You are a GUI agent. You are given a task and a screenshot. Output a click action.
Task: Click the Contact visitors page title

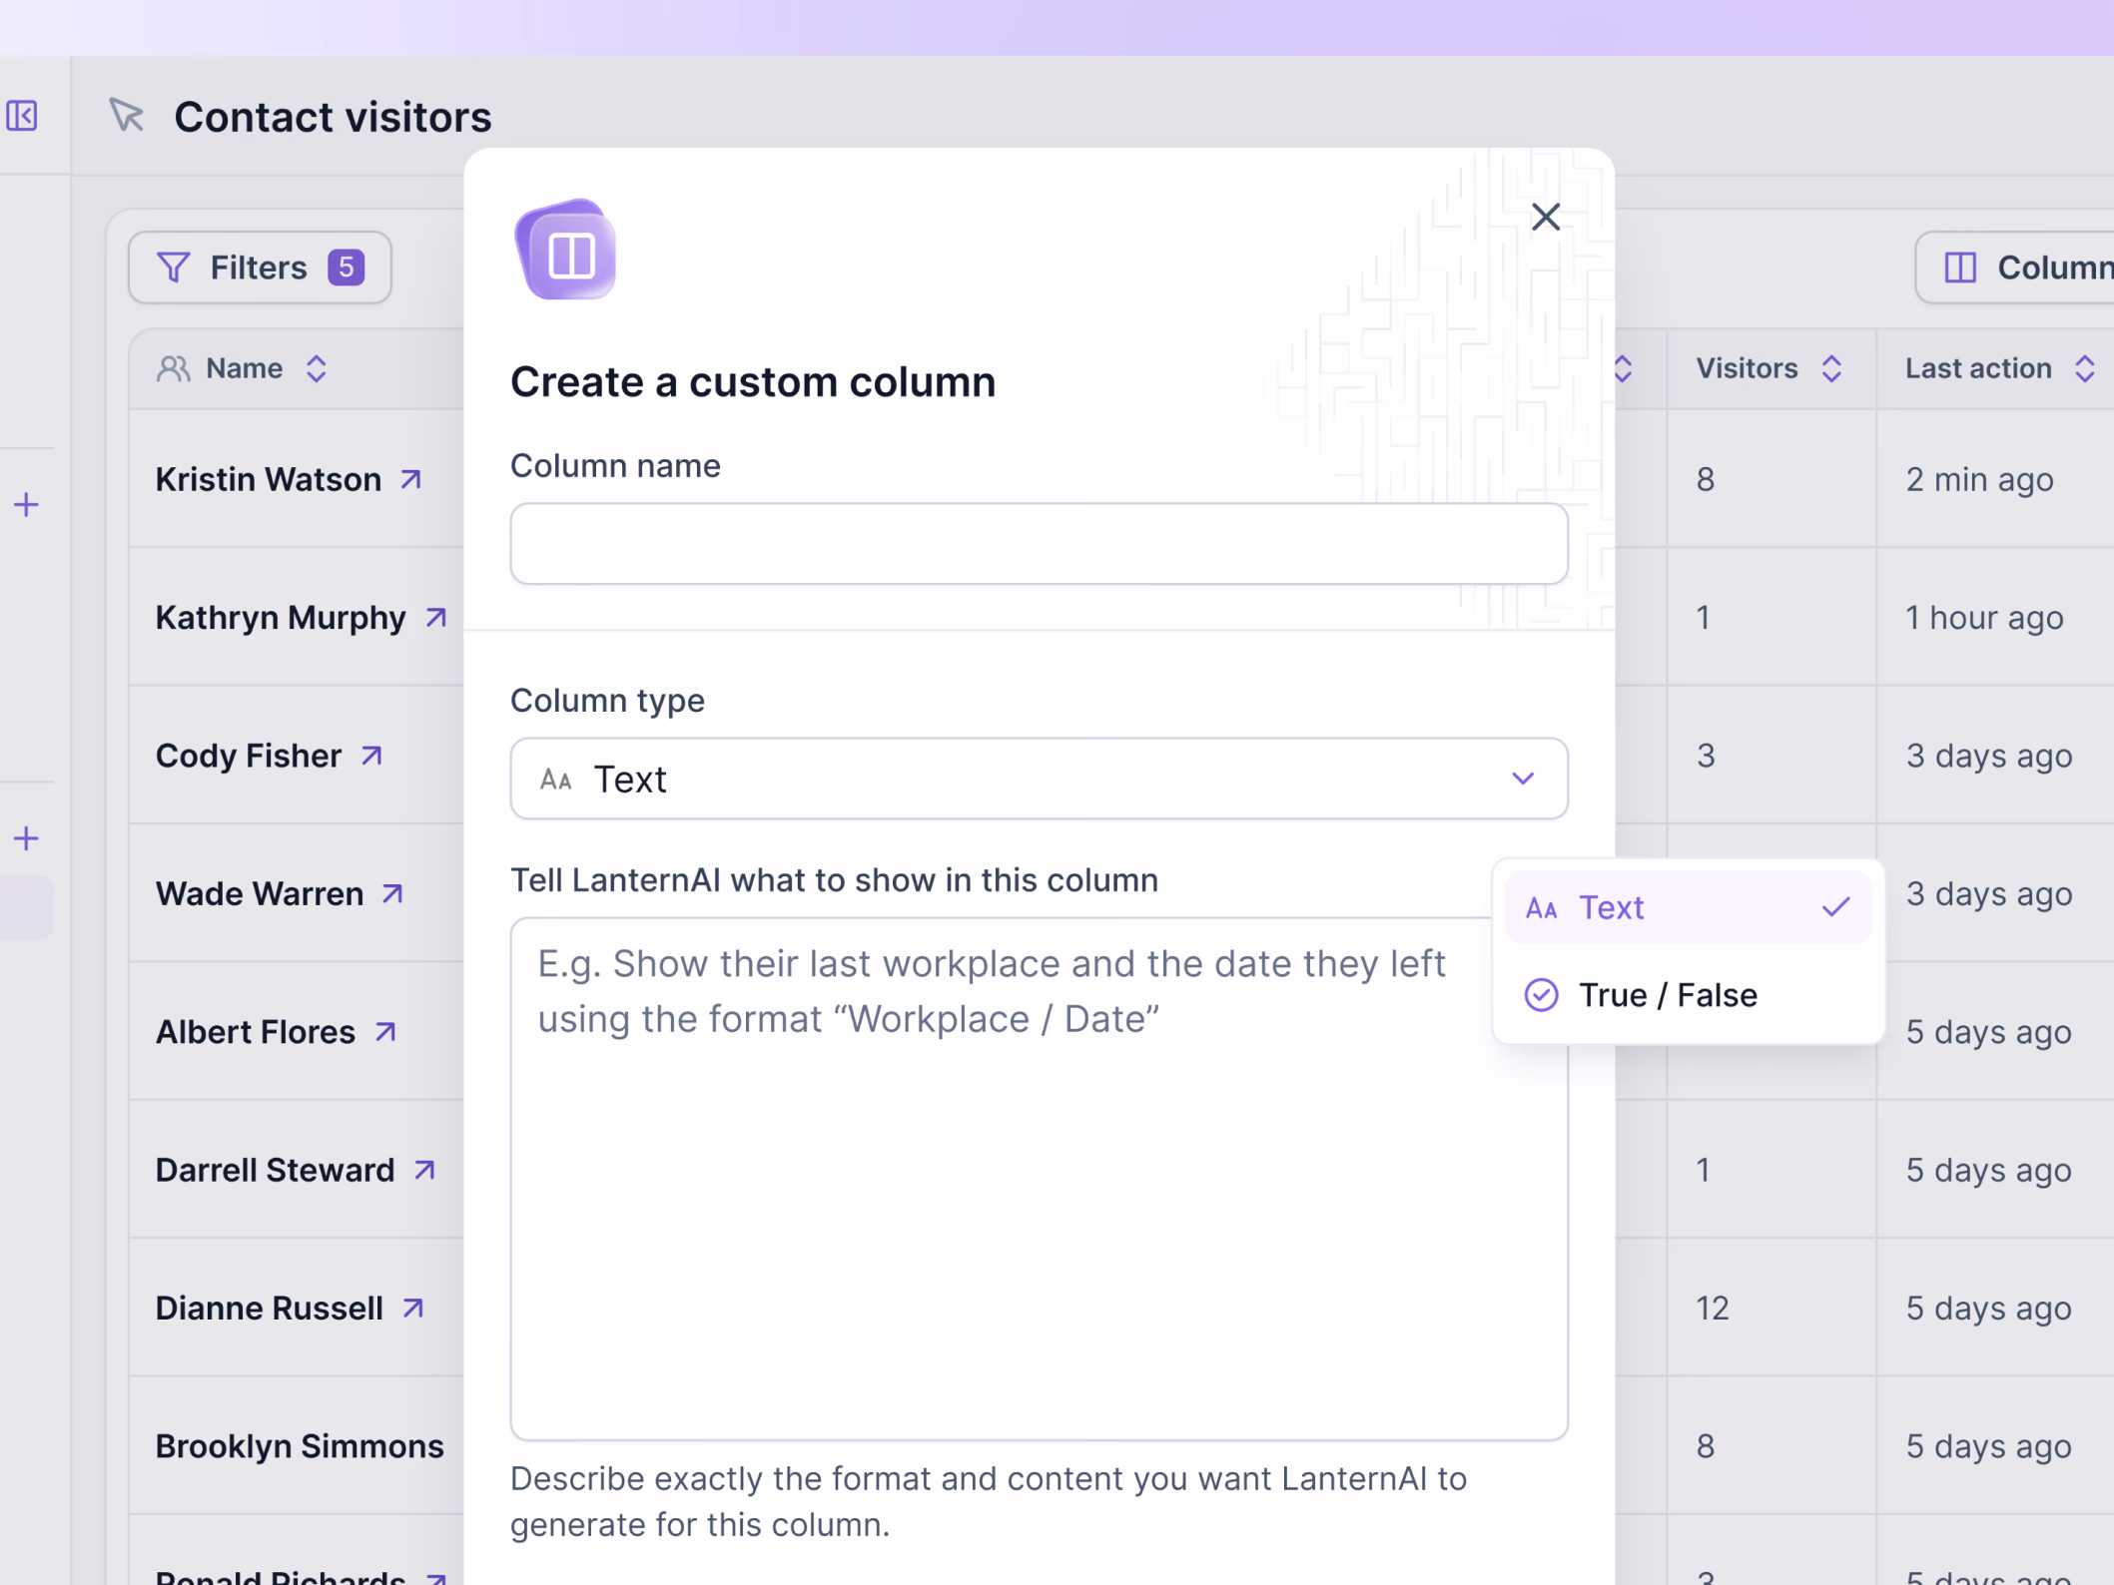point(333,117)
